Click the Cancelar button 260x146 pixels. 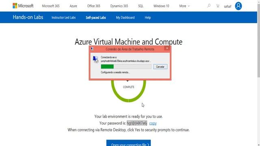160,67
